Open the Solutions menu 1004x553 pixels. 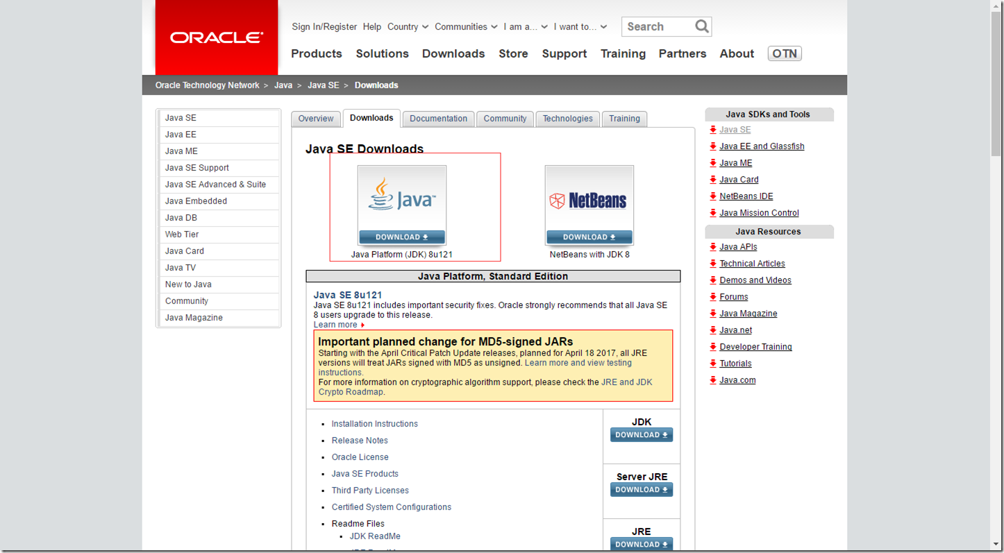click(382, 53)
